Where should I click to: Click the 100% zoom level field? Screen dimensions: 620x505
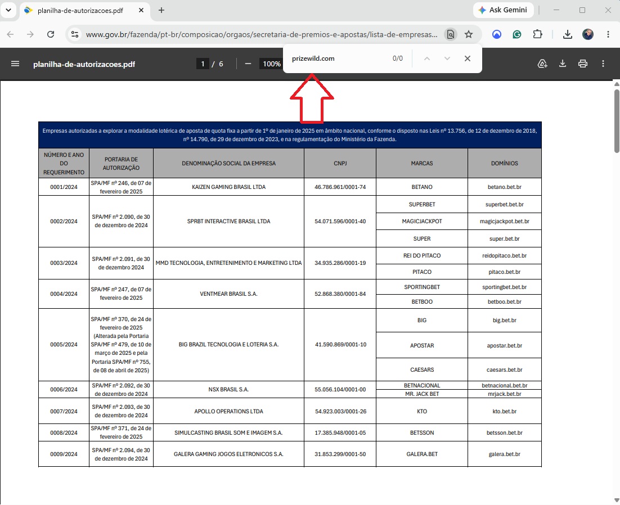271,64
